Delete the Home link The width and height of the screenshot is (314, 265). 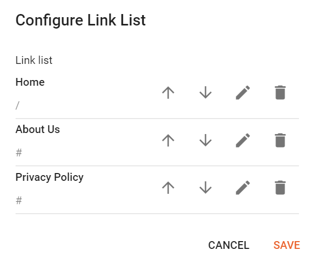(280, 93)
